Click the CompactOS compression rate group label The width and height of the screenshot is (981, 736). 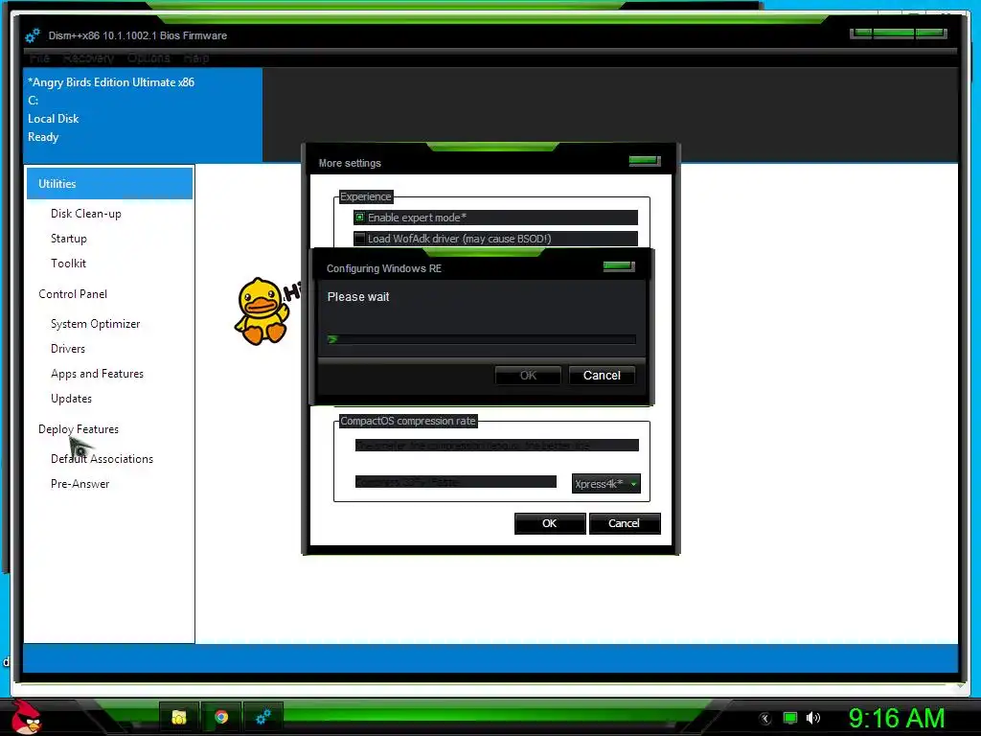(x=408, y=422)
